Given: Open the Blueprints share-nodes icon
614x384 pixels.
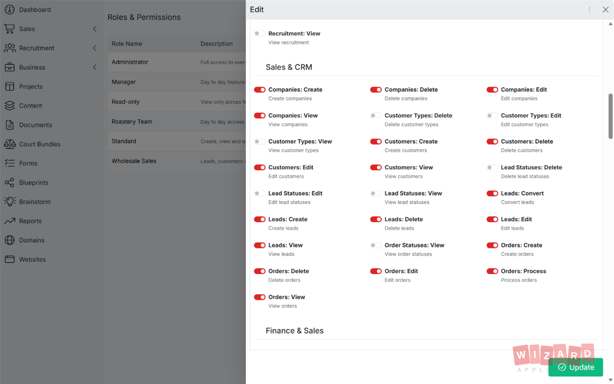Looking at the screenshot, I should coord(10,182).
